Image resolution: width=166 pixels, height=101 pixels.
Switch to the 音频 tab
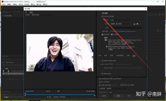tap(111, 56)
